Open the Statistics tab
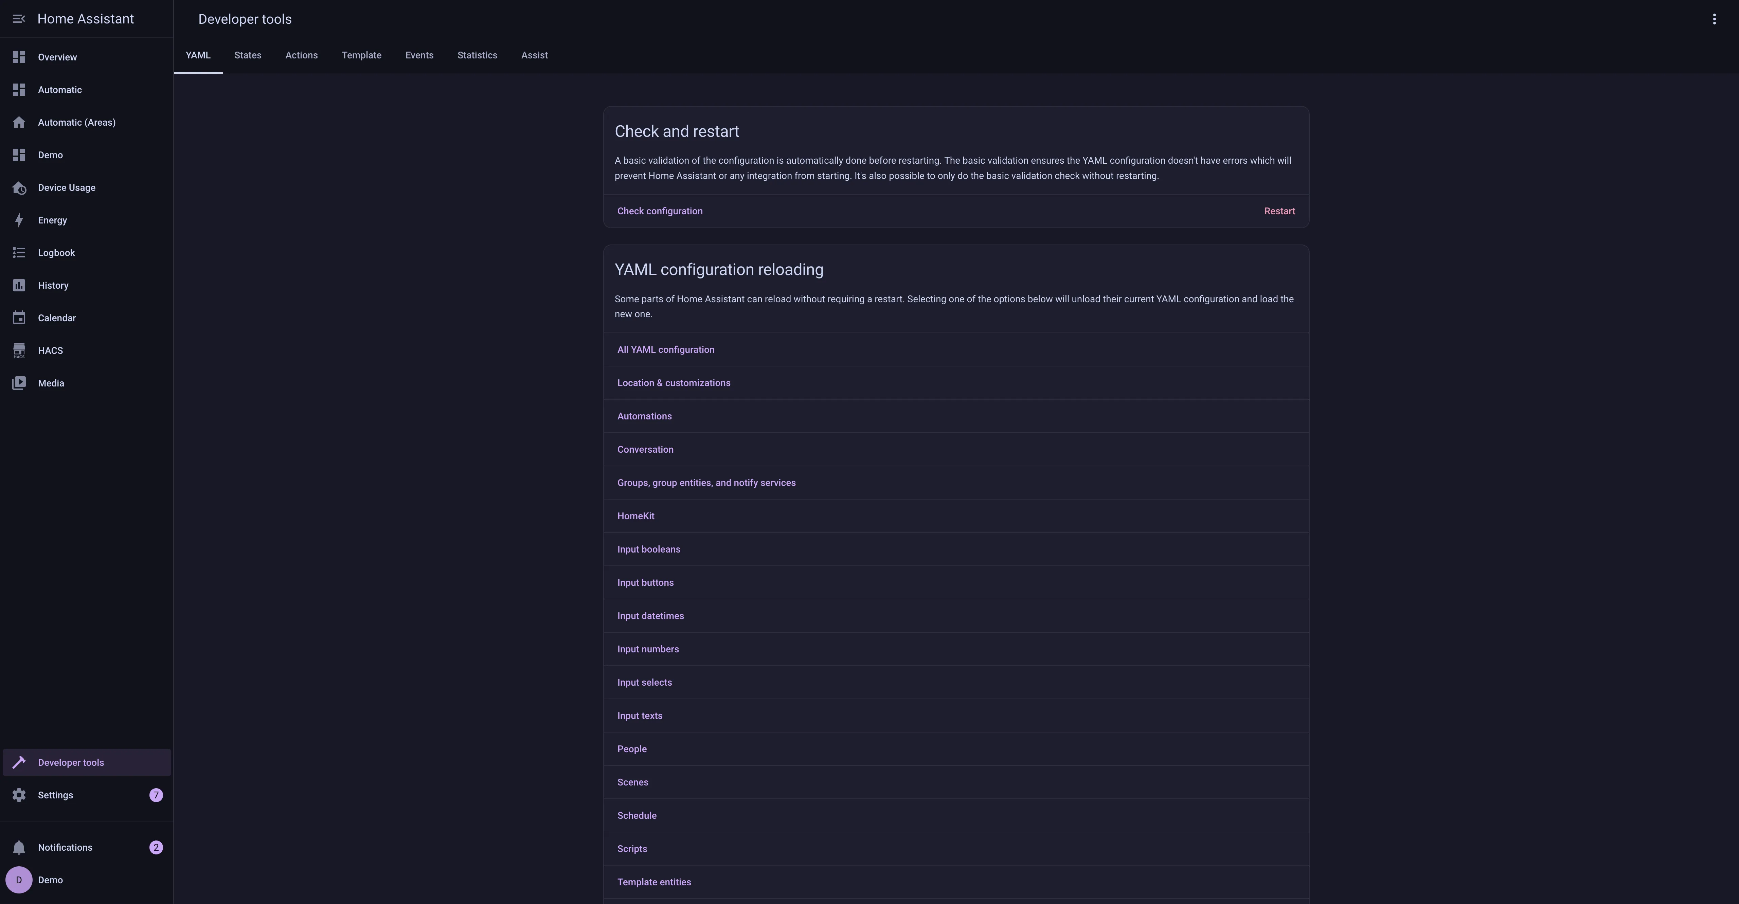This screenshot has height=904, width=1739. tap(477, 55)
